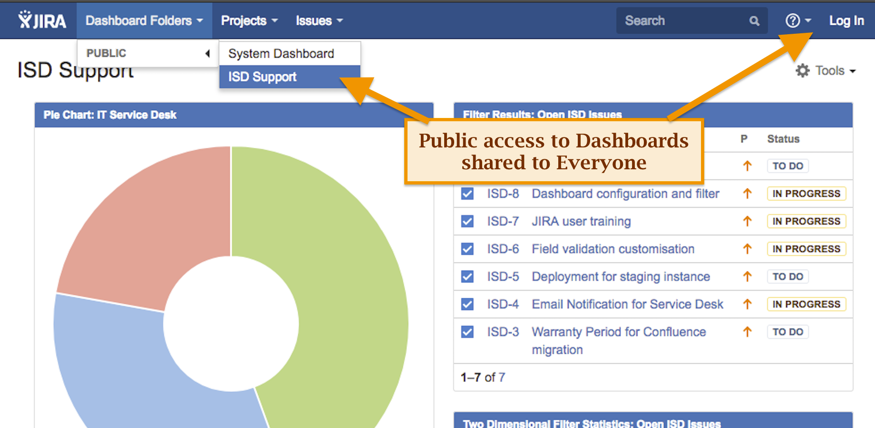Viewport: 875px width, 428px height.
Task: Toggle the checkbox icon for ISD-7
Action: pos(467,221)
